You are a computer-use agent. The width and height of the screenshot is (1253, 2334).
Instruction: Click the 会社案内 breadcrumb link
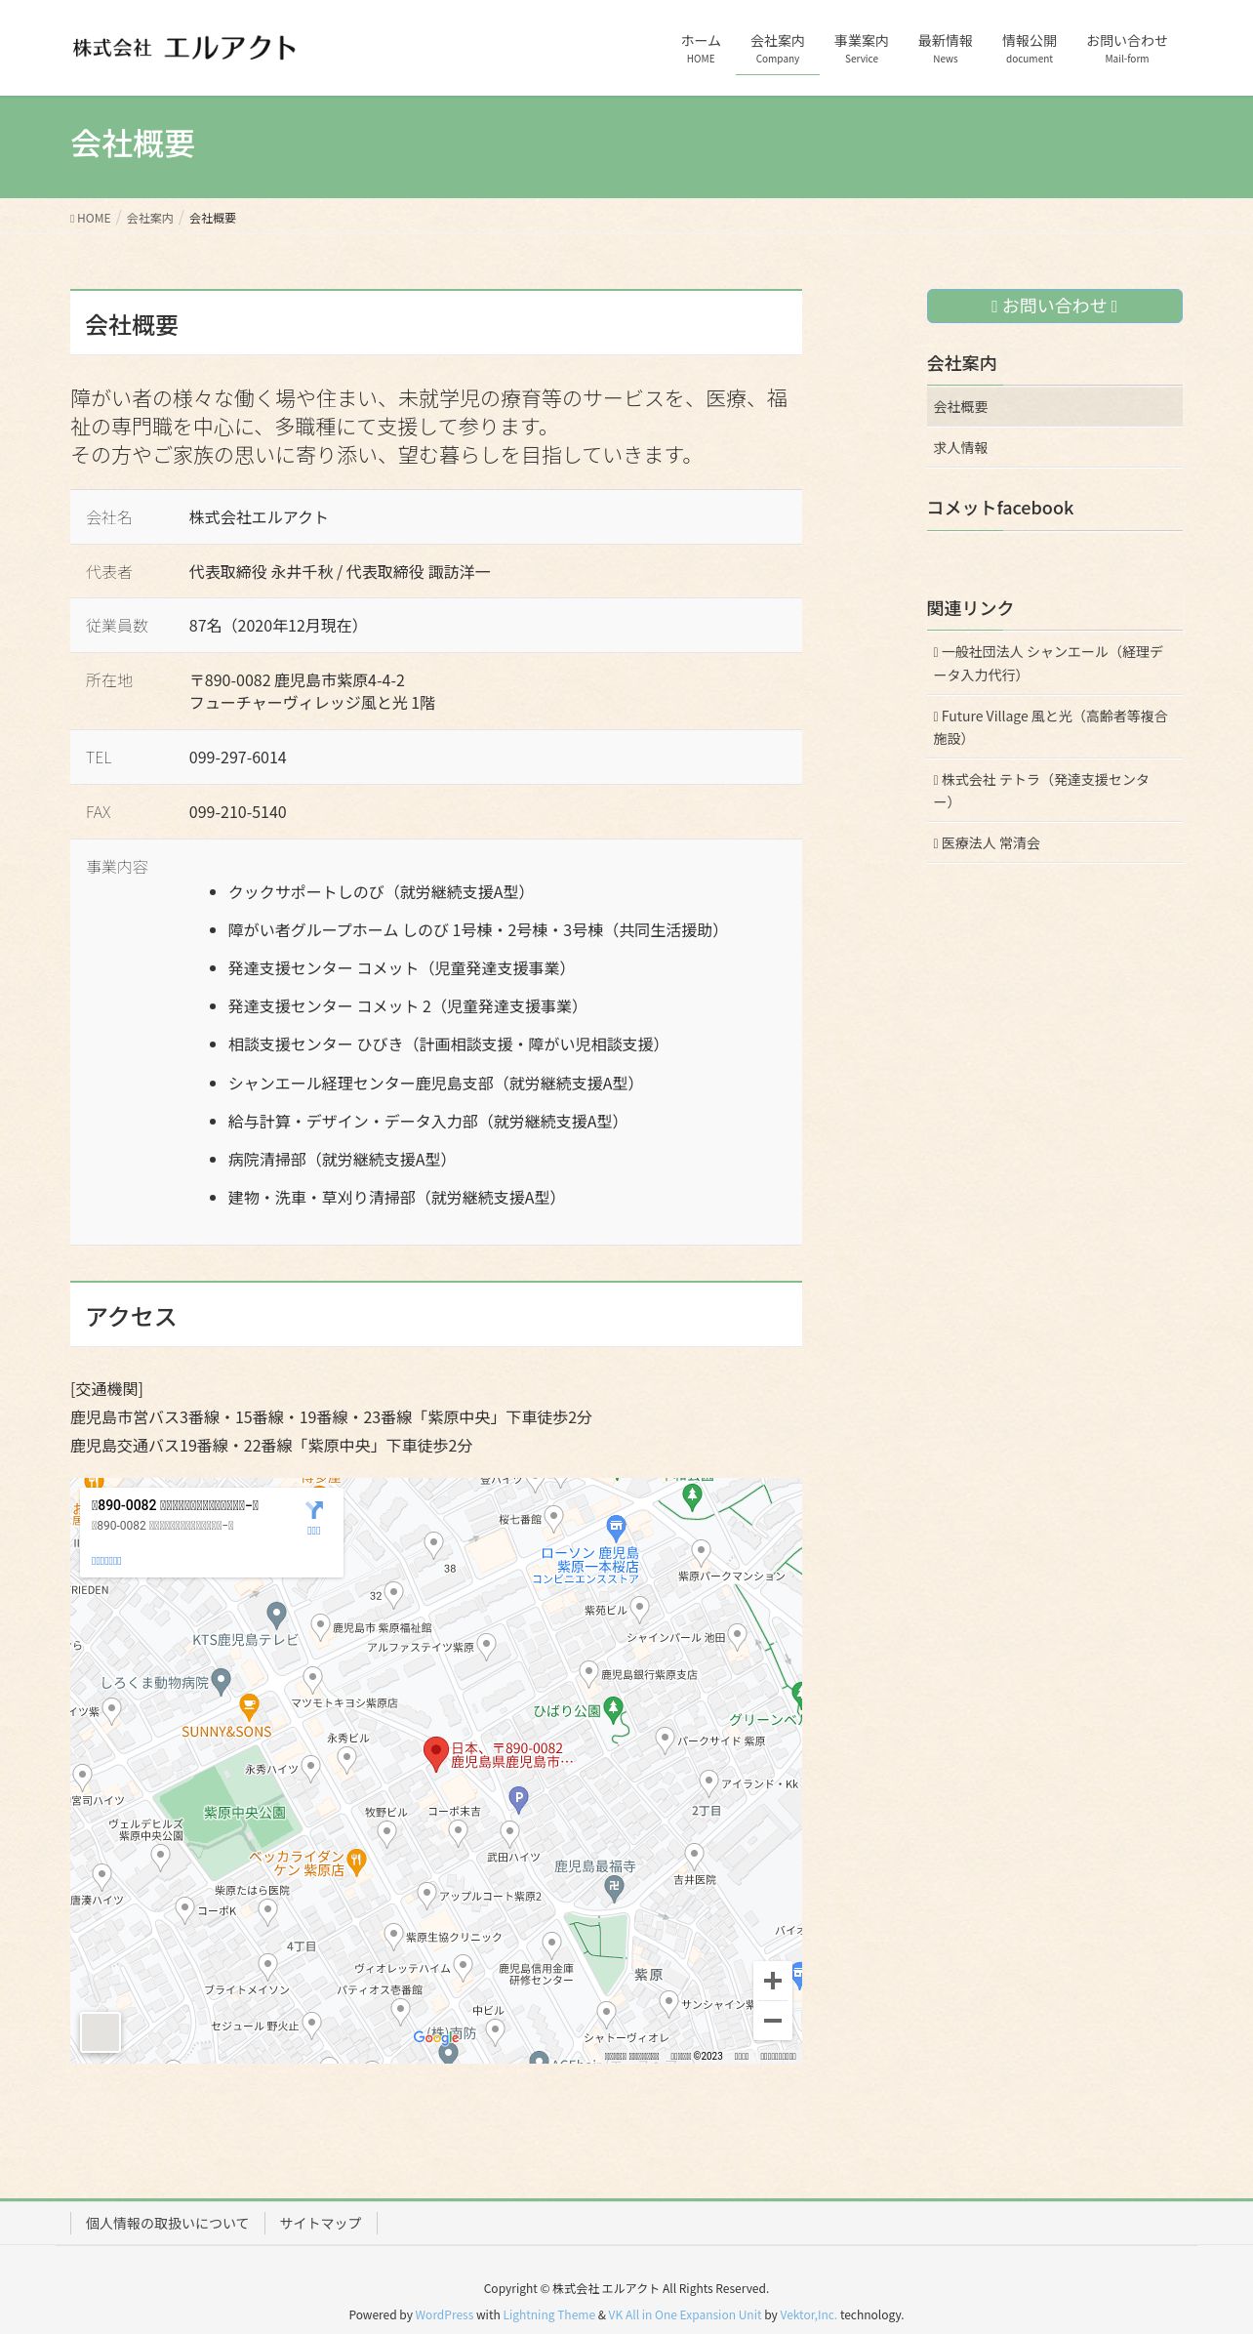tap(150, 219)
